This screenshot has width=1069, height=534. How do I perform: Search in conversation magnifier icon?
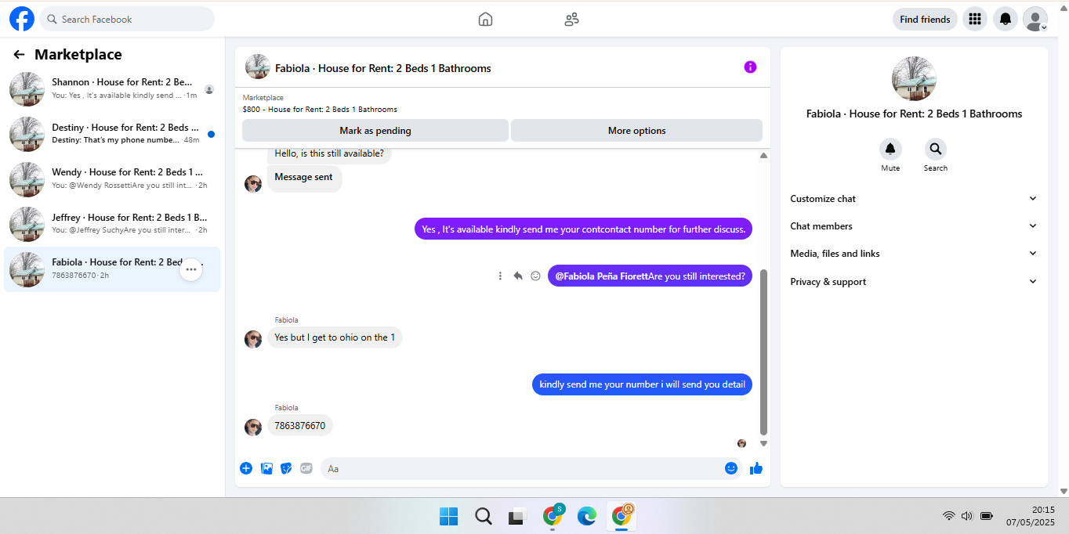tap(935, 149)
